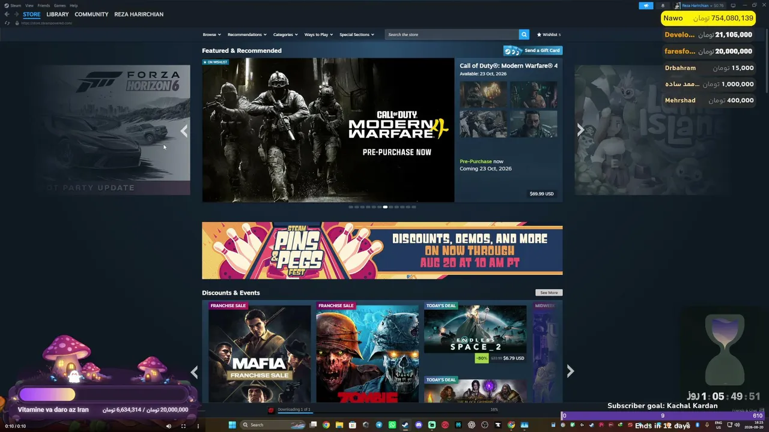Screen dimensions: 769x432
Task: Show previous featured game with left arrow
Action: pos(184,131)
